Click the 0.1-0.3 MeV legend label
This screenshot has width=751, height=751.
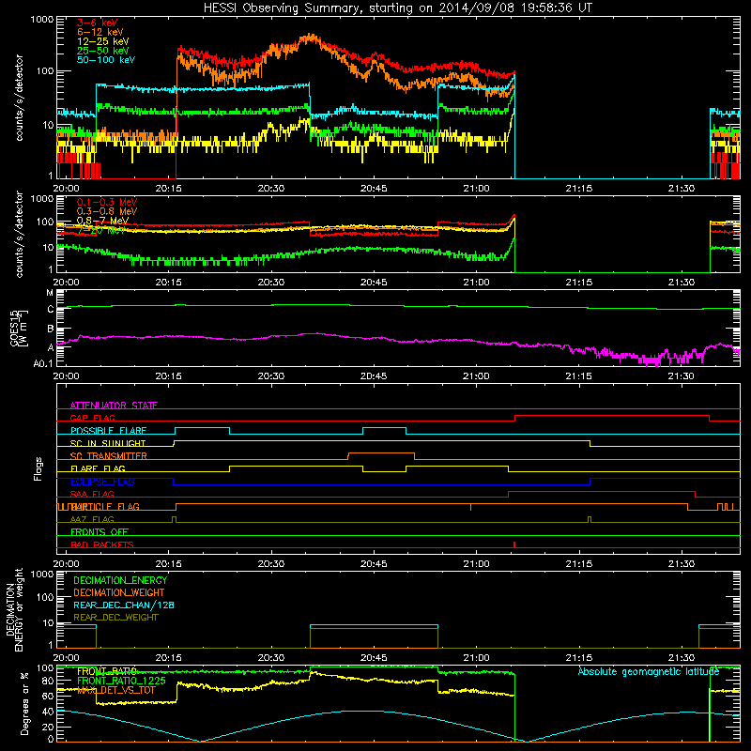click(x=107, y=202)
